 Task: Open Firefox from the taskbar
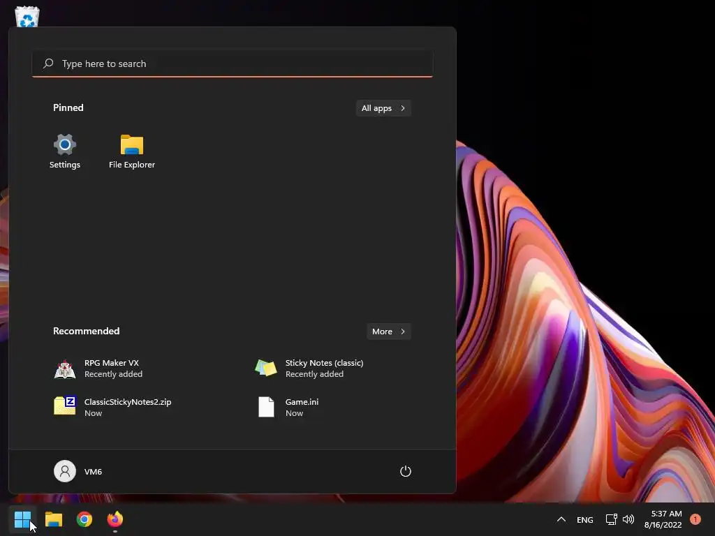pos(115,519)
